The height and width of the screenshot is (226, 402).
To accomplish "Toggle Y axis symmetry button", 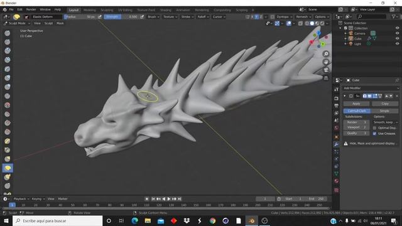I will point(257,17).
